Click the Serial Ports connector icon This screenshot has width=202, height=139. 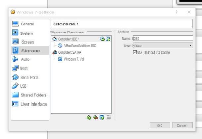(15, 77)
